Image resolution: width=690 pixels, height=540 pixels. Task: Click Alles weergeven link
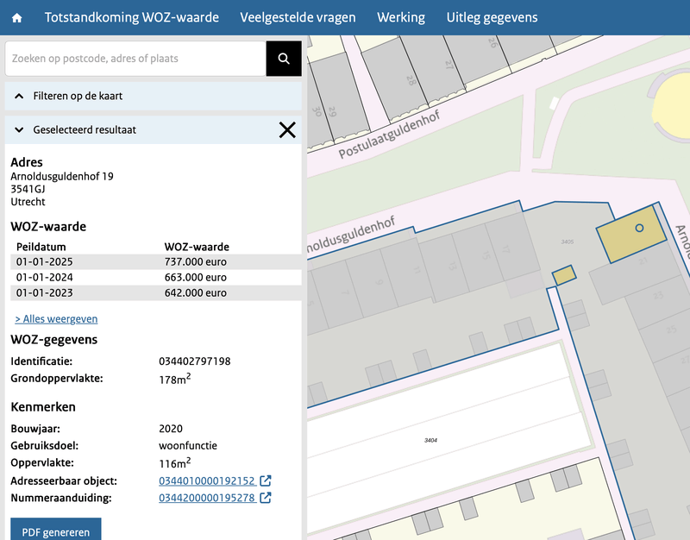[56, 319]
